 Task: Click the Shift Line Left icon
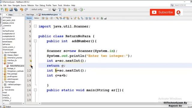pos(86,18)
